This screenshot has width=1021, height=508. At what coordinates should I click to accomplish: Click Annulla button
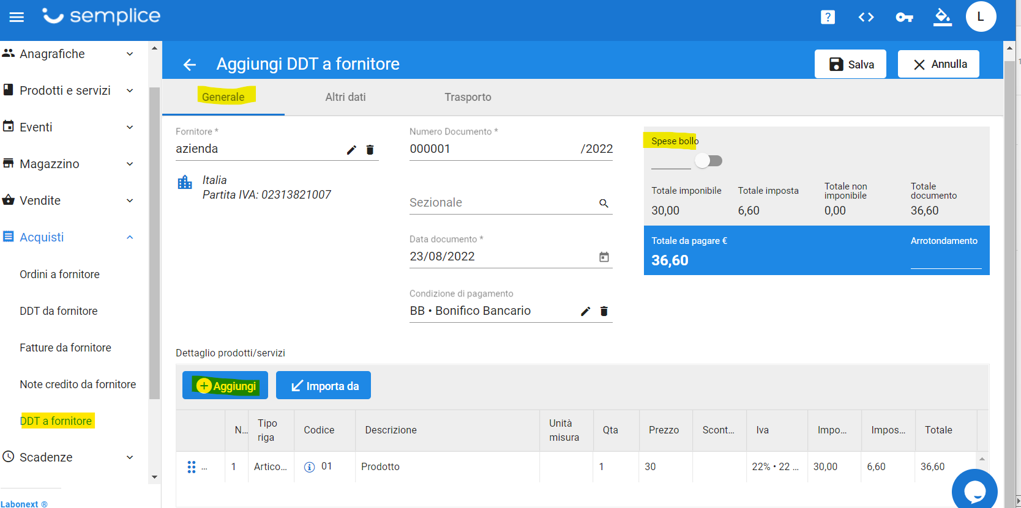click(938, 64)
